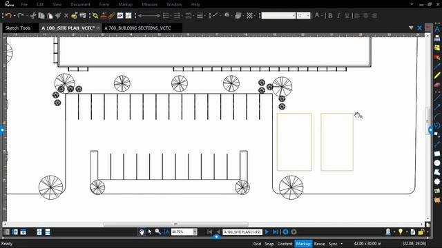442x248 pixels.
Task: Open the Window menu
Action: pos(174,5)
